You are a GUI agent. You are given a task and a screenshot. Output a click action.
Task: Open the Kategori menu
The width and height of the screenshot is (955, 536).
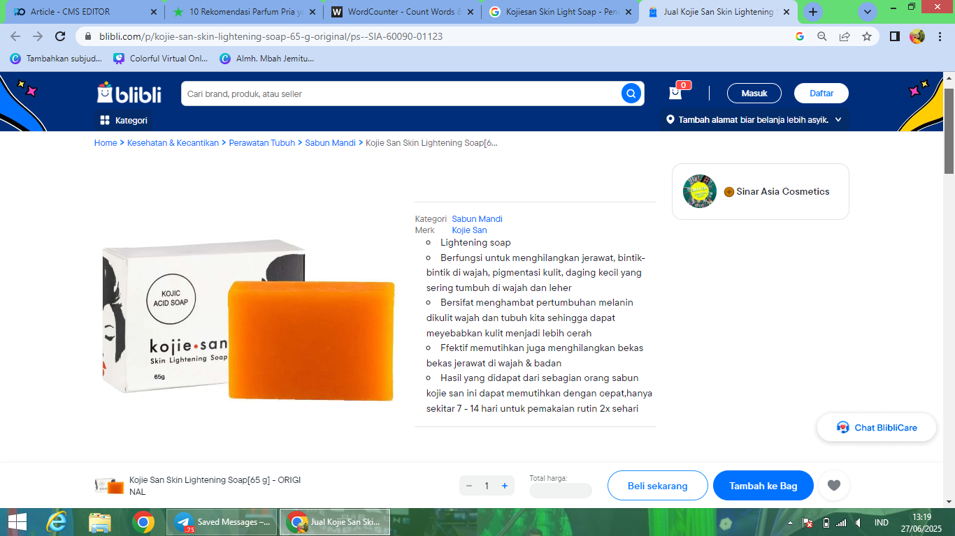[124, 120]
